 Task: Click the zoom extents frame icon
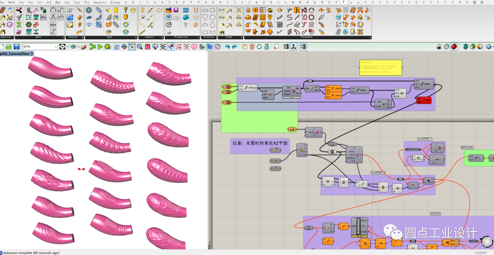62,47
